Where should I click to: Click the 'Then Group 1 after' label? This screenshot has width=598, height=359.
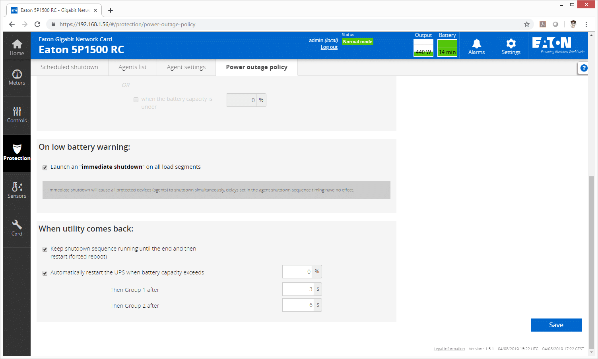[135, 290]
